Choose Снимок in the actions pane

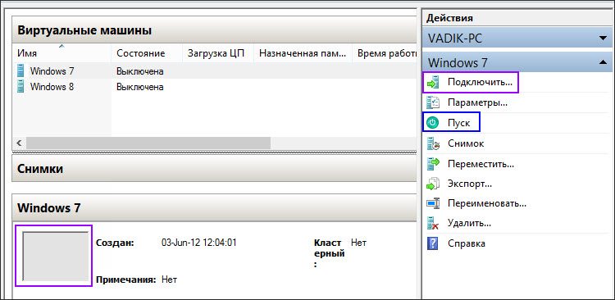[466, 143]
